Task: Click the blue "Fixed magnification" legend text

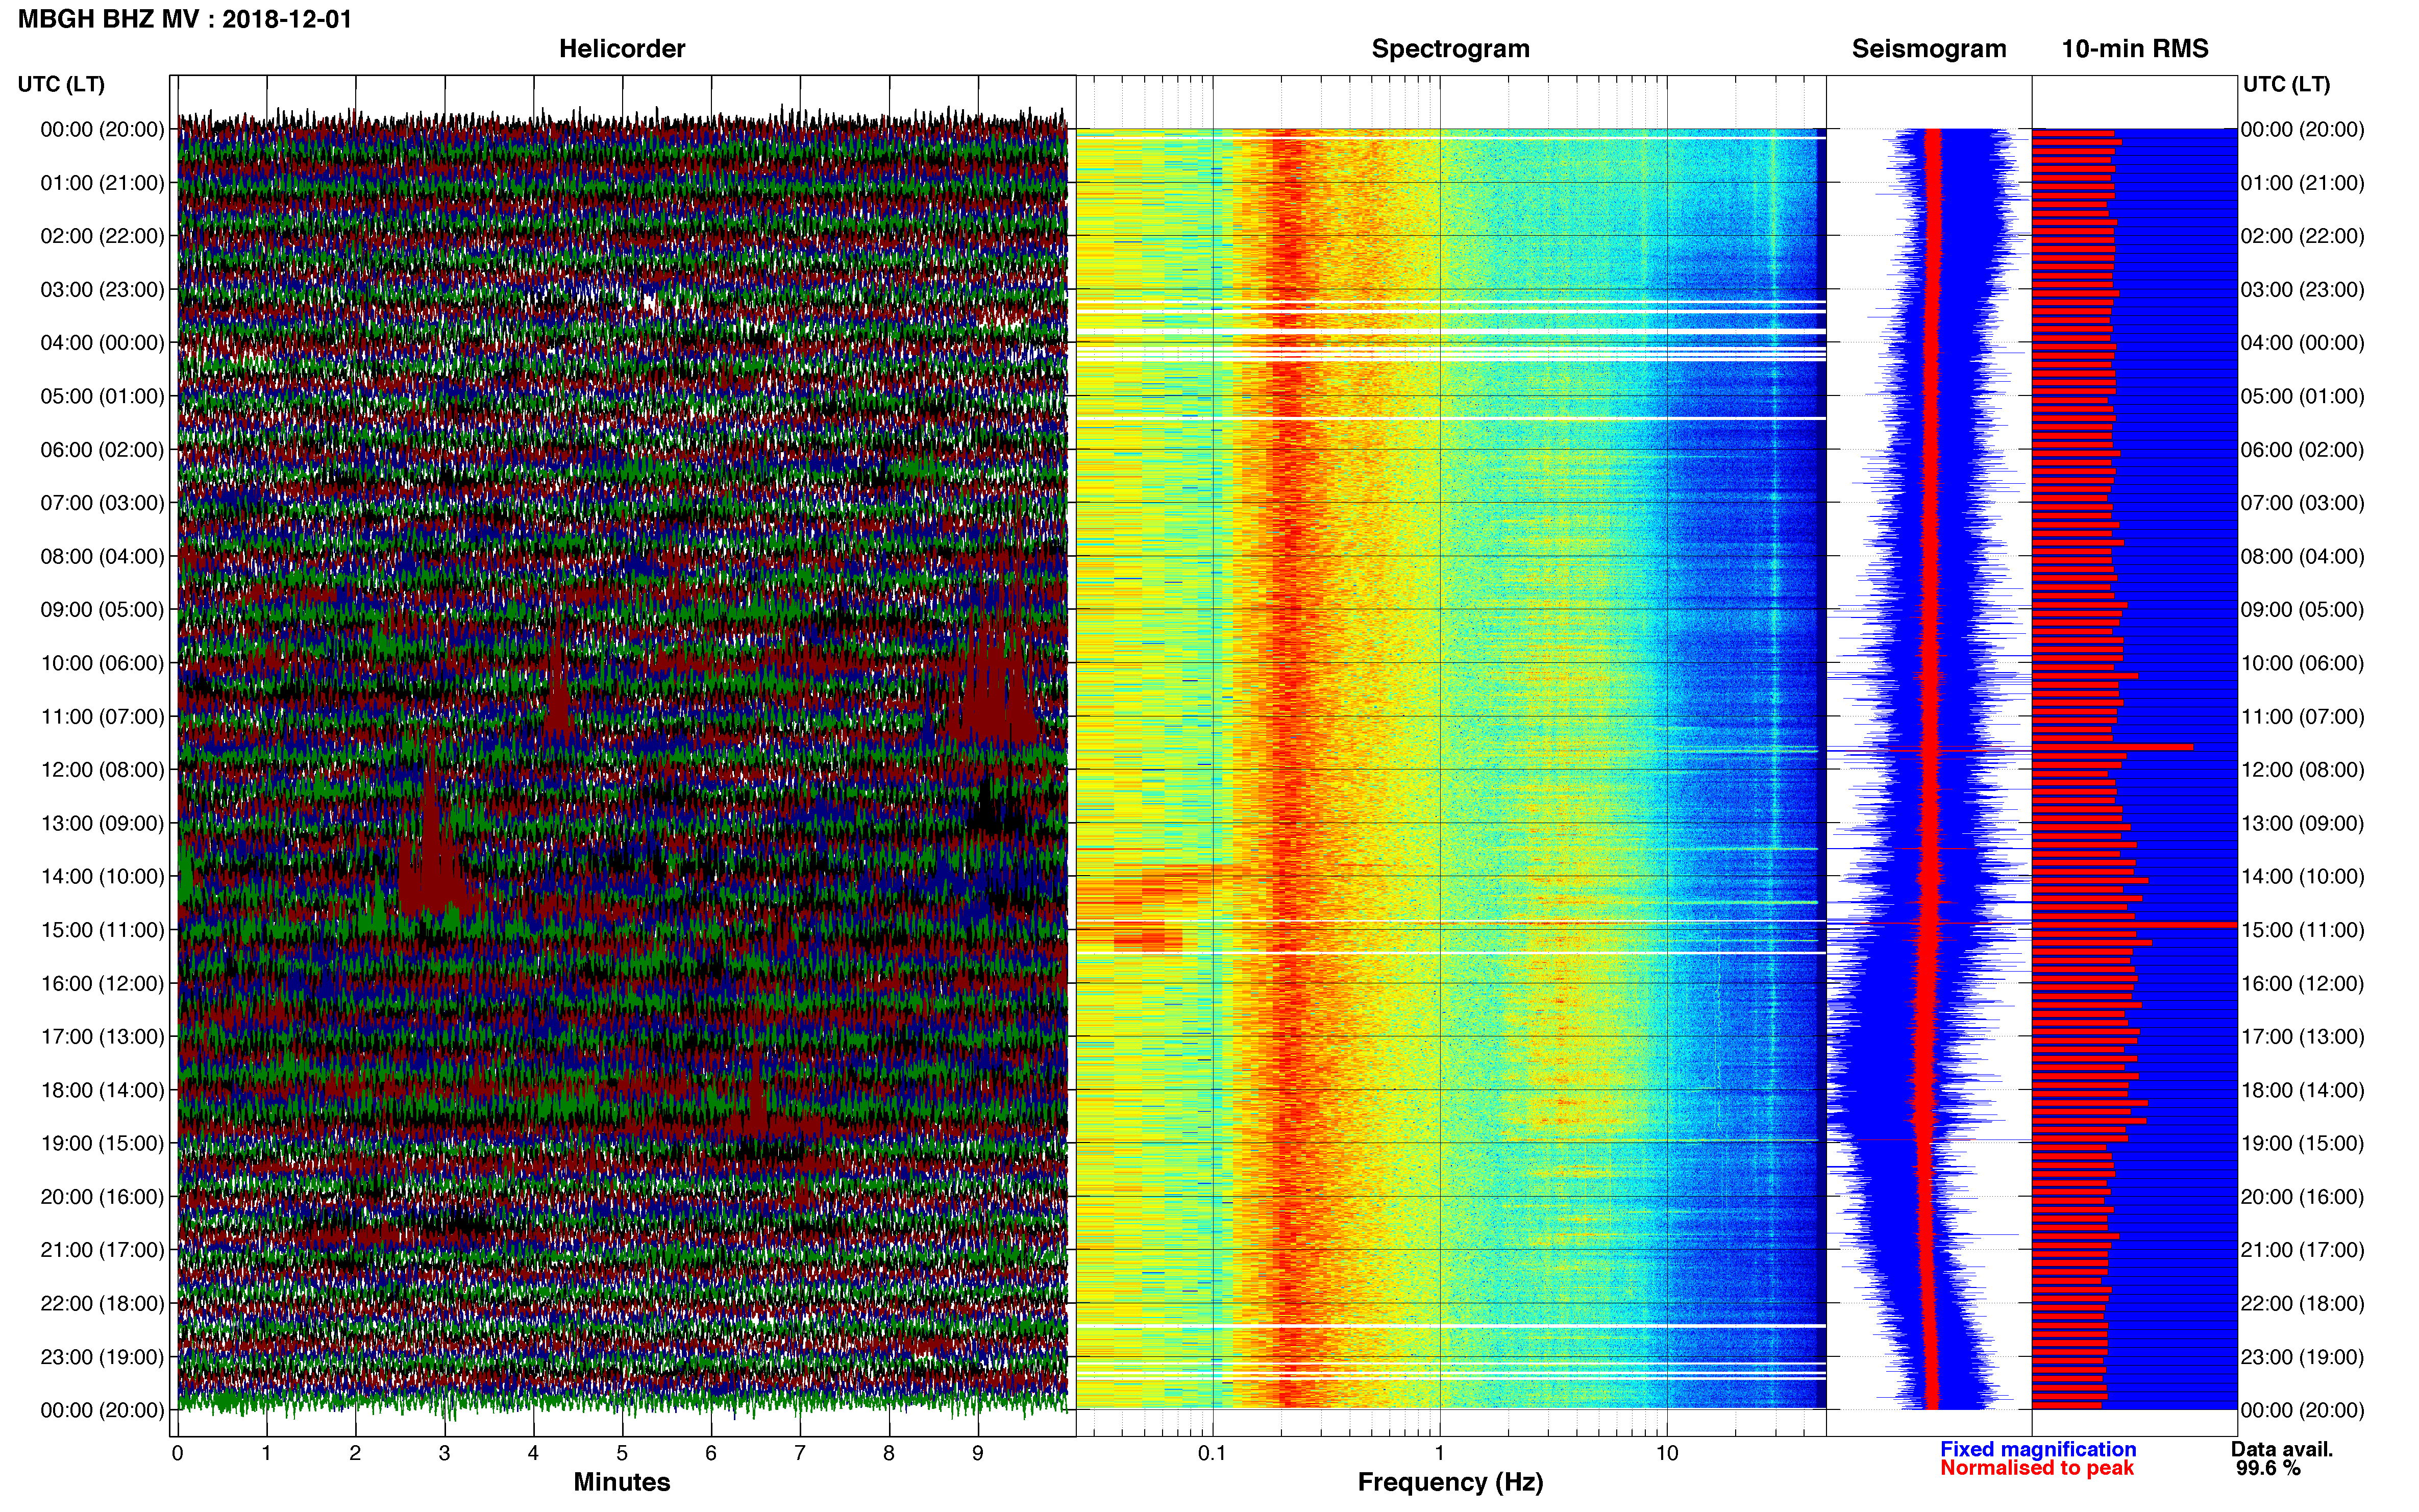Action: [x=2038, y=1449]
